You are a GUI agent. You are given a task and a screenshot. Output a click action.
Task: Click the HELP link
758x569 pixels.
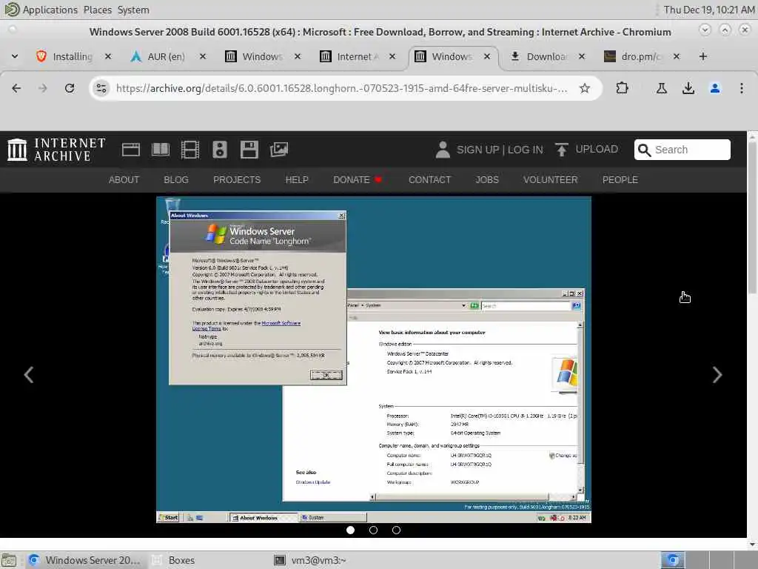297,179
